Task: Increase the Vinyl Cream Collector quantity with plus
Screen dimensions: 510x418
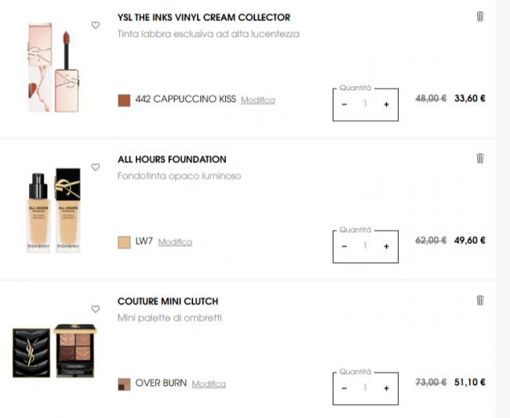Action: coord(386,105)
